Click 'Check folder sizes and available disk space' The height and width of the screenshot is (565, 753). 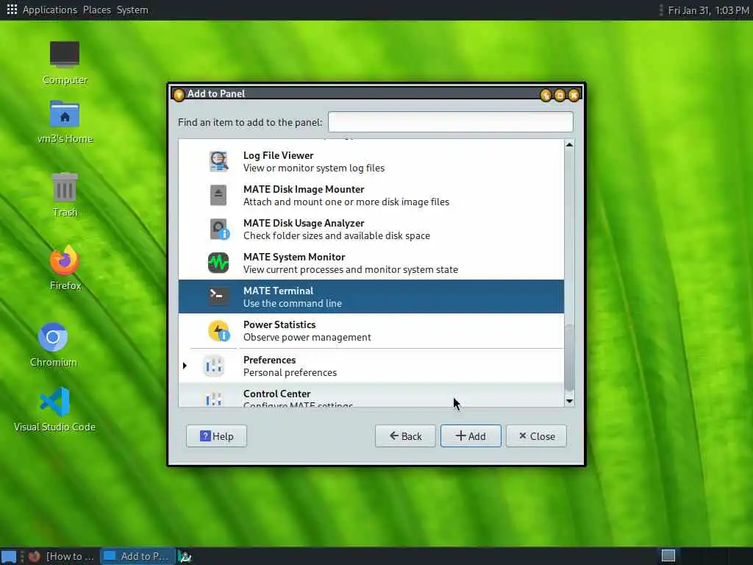point(337,236)
